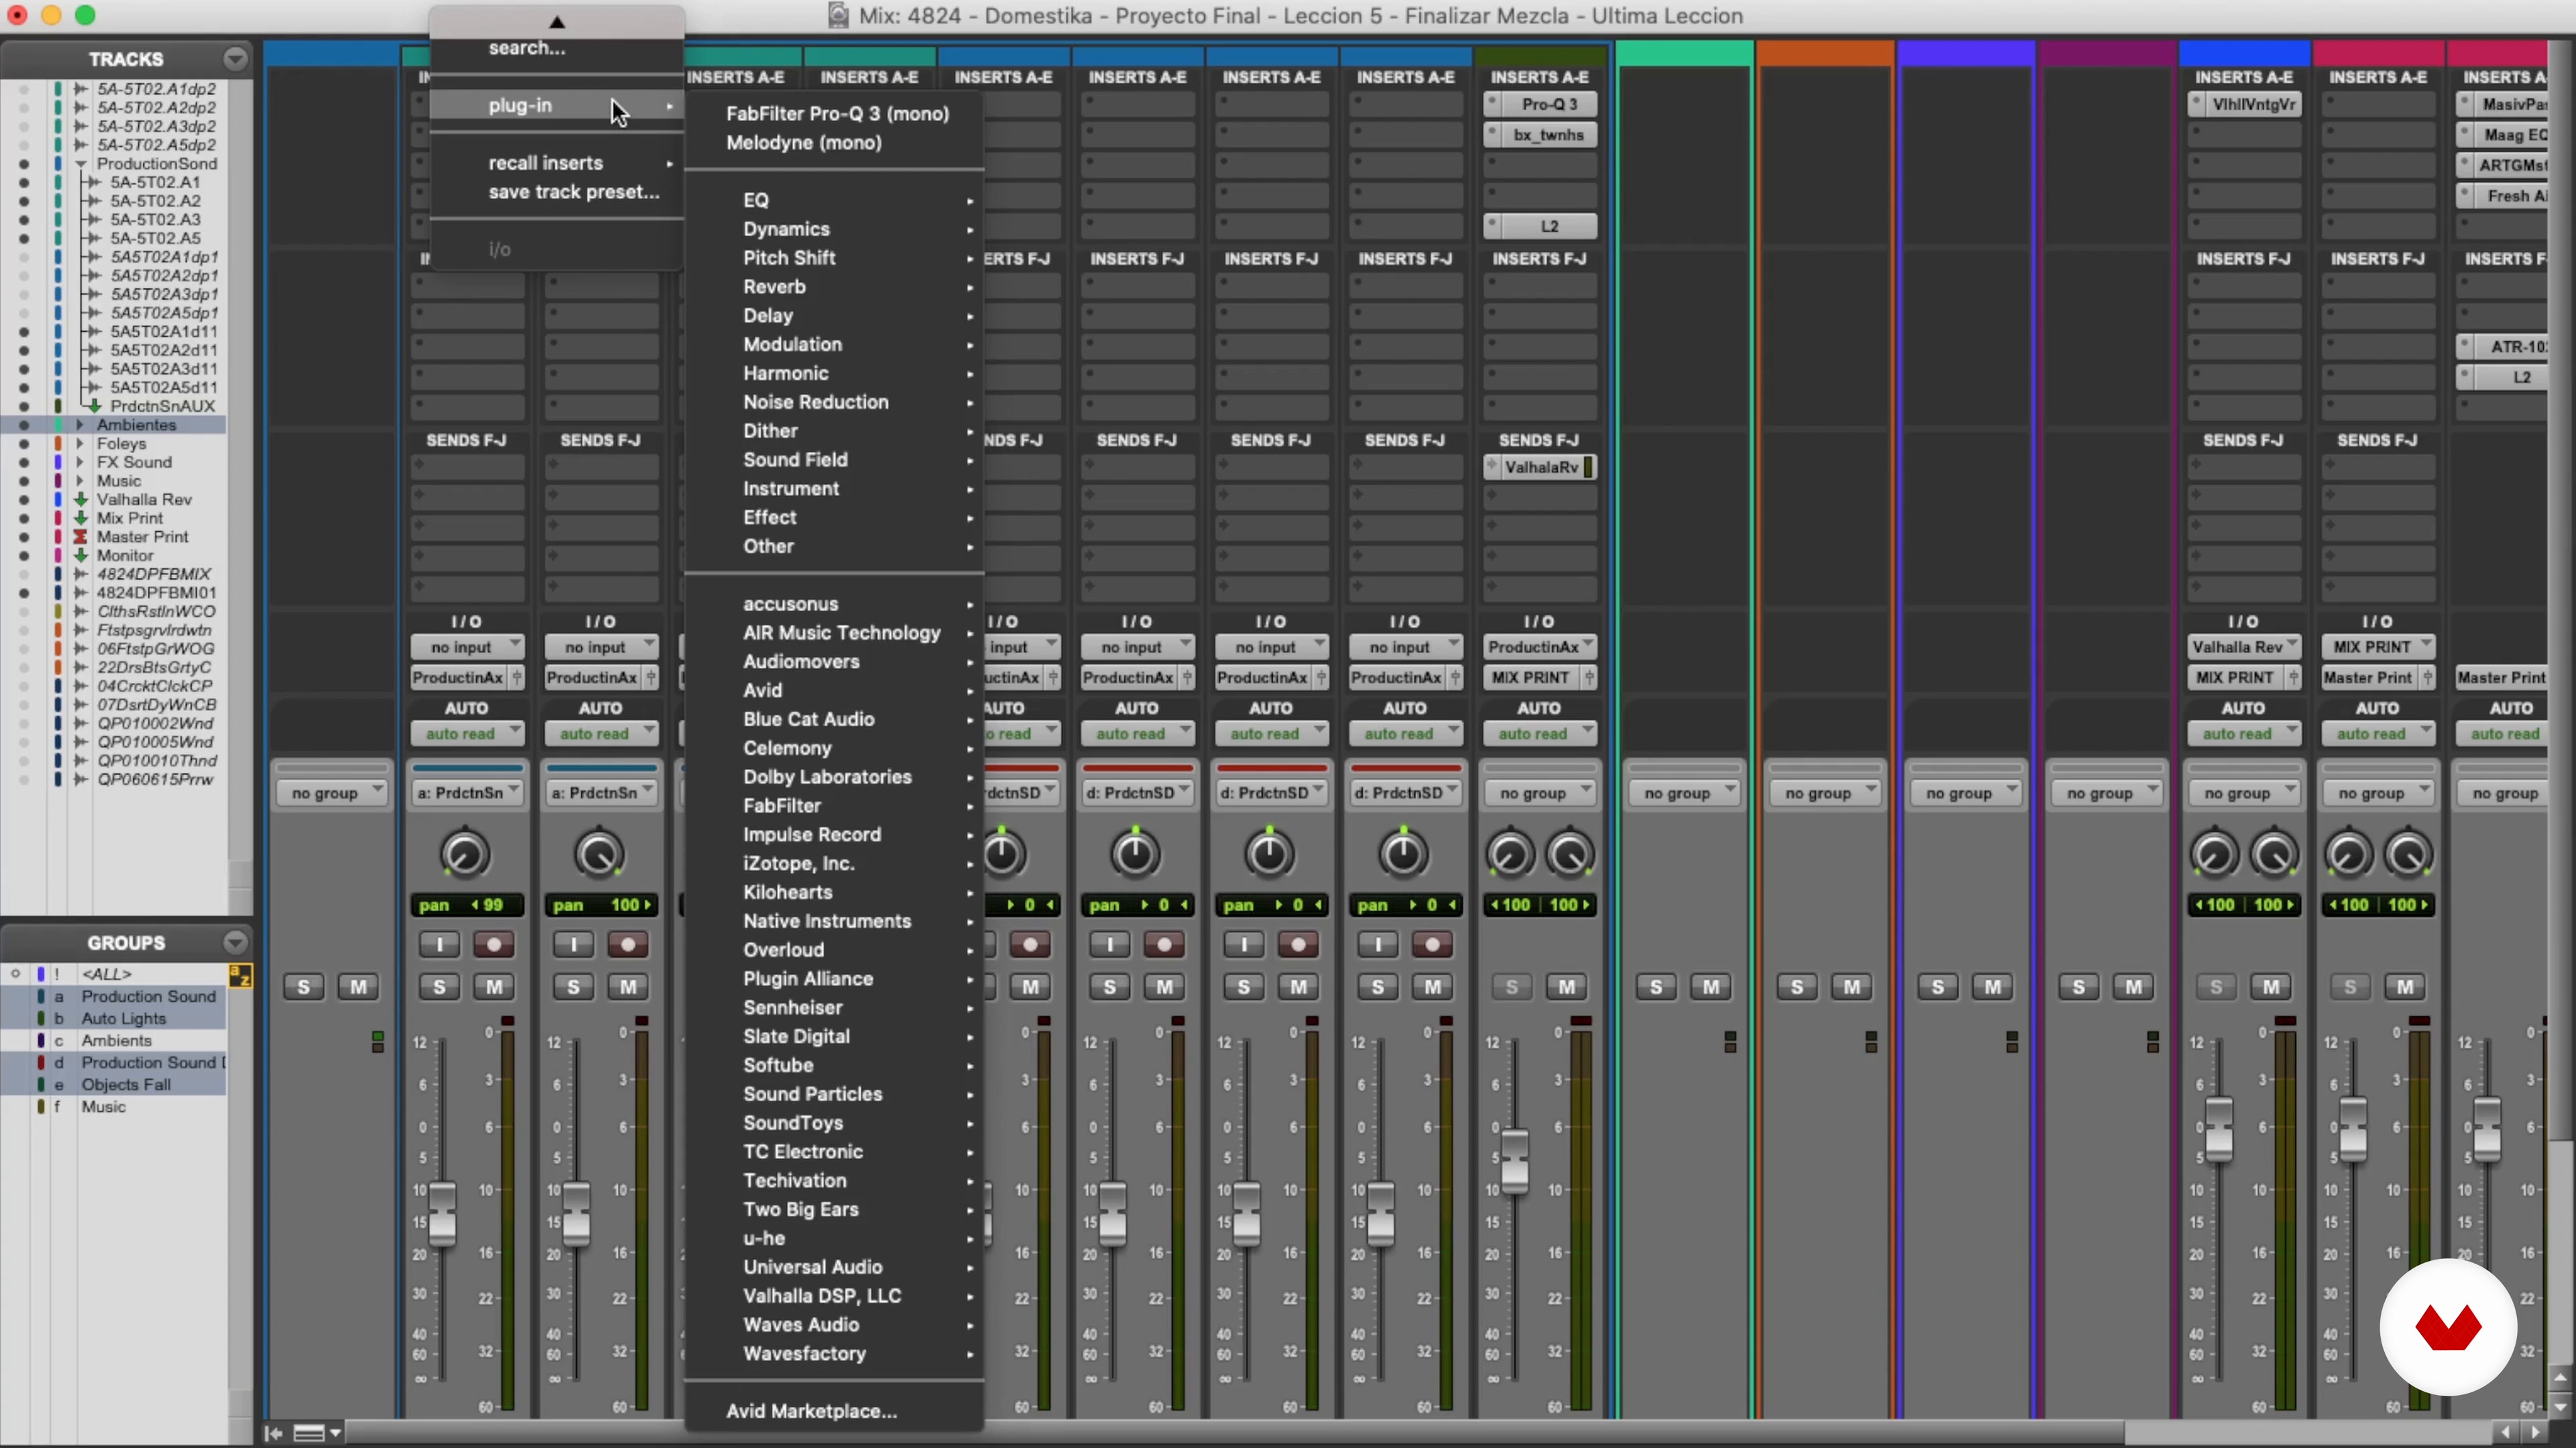Screen dimensions: 2576x1448
Task: Click the hide tracks list arrow icon
Action: (273, 1433)
